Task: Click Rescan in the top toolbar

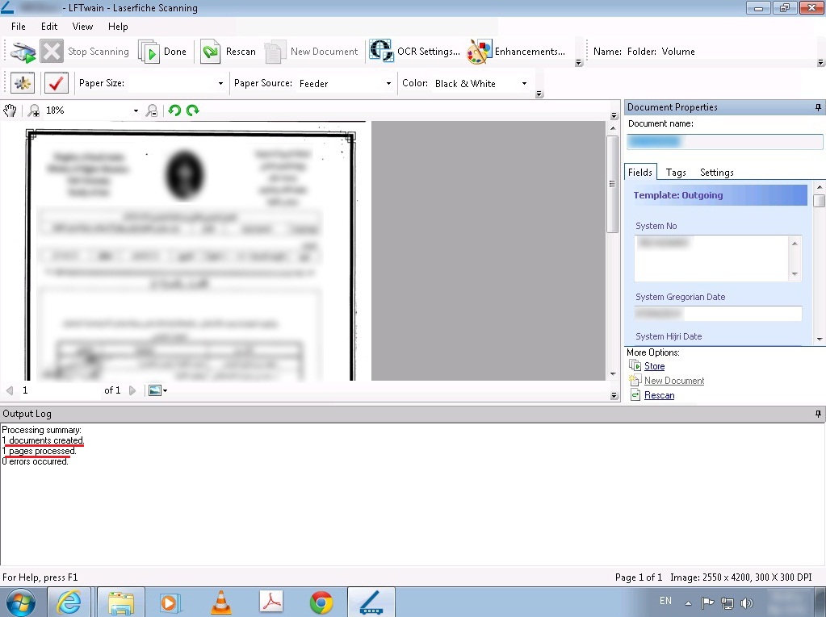Action: click(229, 52)
